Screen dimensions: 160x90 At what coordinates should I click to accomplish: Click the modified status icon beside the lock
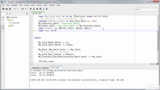[158, 64]
